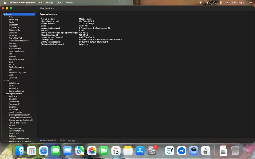Select NVMExpress in the sidebar

(x=15, y=49)
